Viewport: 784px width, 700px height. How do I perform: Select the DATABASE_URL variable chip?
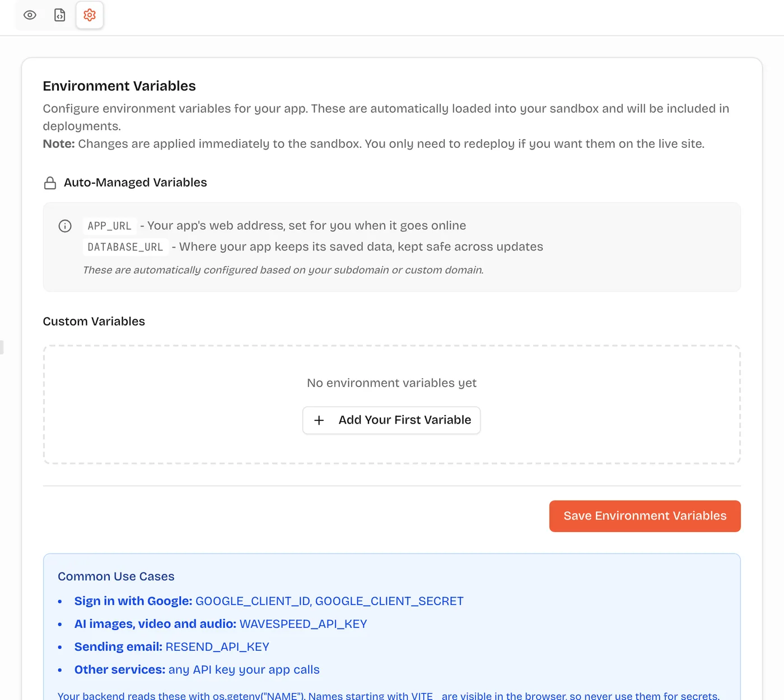click(125, 247)
